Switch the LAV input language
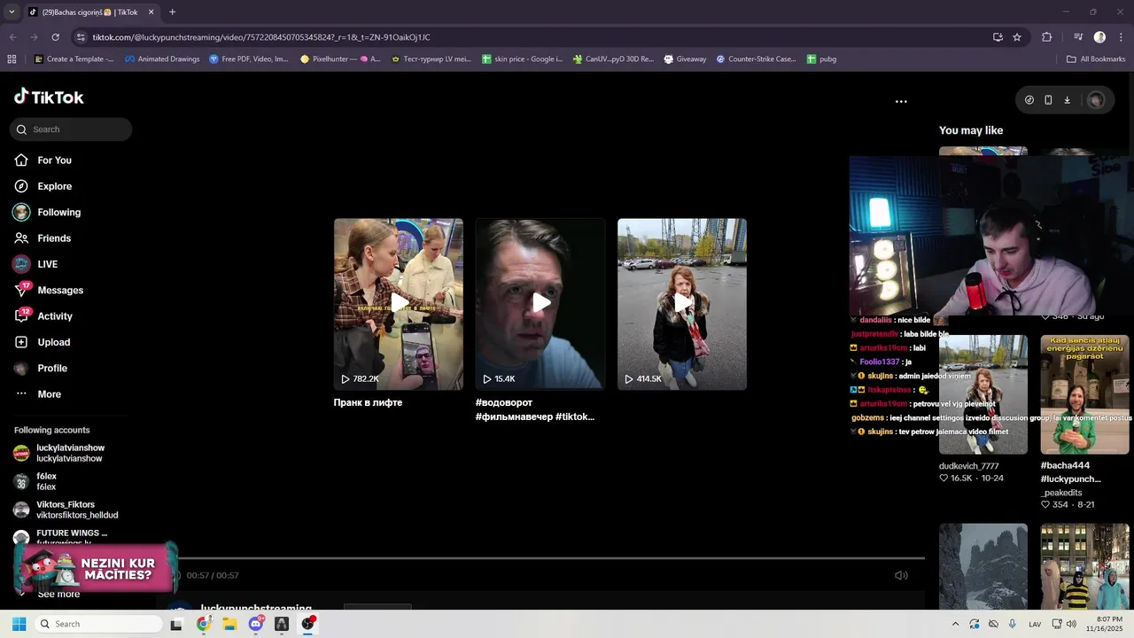This screenshot has width=1134, height=638. point(1035,624)
